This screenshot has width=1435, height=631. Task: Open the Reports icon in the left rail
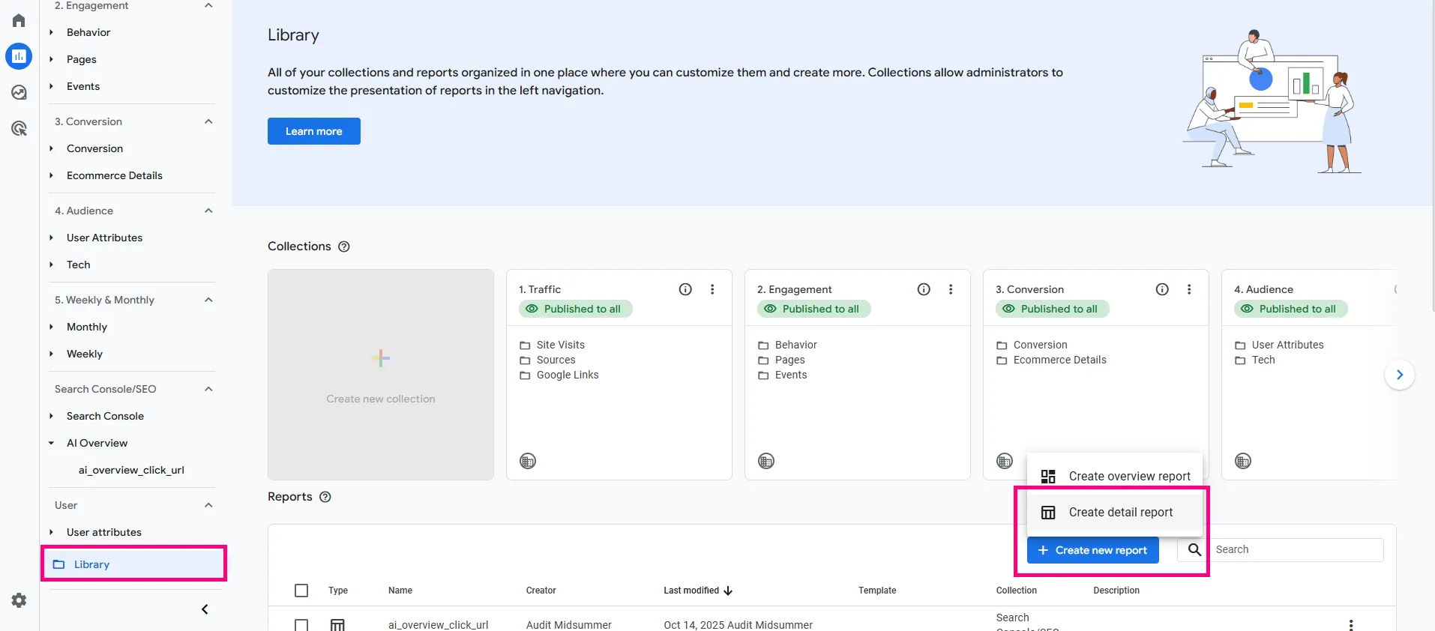(19, 56)
